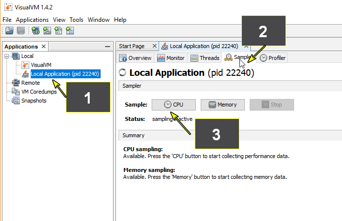The width and height of the screenshot is (342, 221).
Task: Start CPU sampling with the CPU button
Action: [x=173, y=105]
